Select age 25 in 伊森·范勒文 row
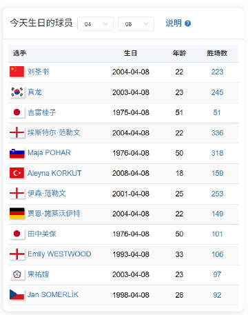 click(179, 194)
